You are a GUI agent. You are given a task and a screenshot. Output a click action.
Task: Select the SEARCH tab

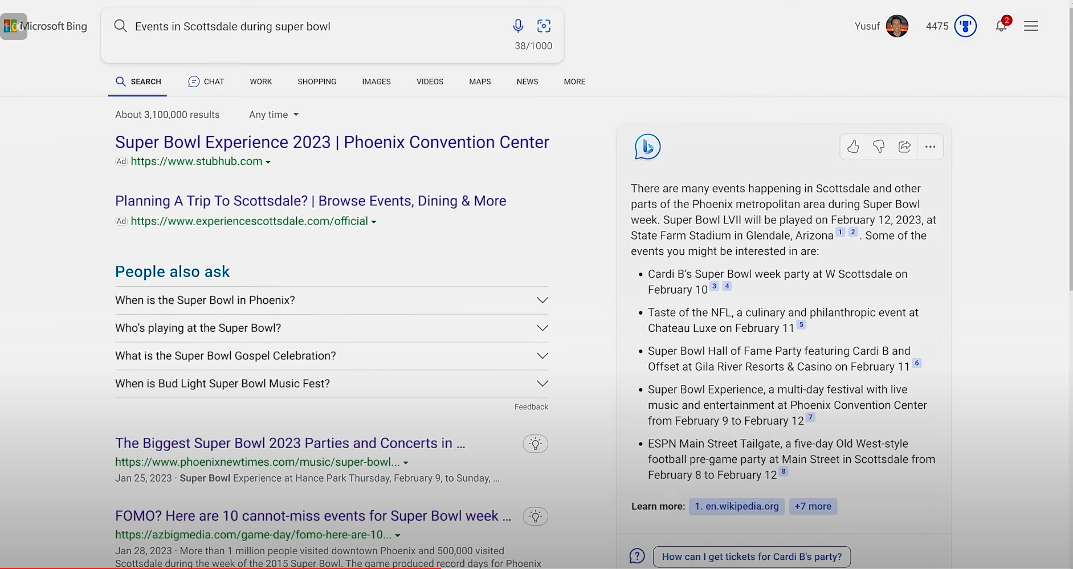point(138,82)
